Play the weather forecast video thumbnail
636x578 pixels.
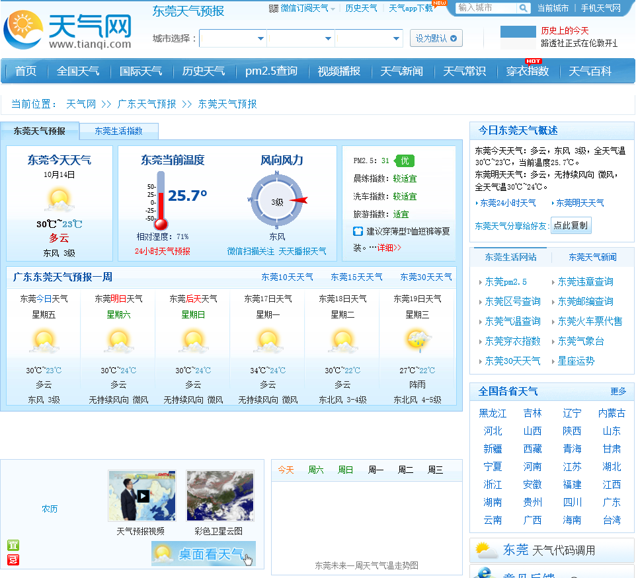(x=142, y=495)
